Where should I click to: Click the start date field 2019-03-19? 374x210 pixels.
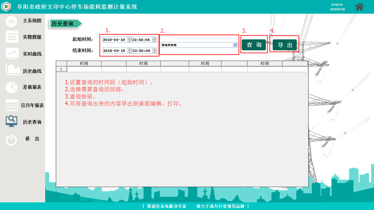(x=114, y=40)
